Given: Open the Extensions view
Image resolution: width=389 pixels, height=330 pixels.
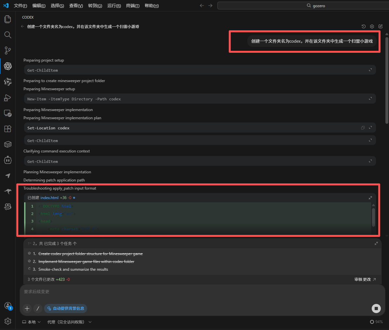Looking at the screenshot, I should click(x=8, y=129).
